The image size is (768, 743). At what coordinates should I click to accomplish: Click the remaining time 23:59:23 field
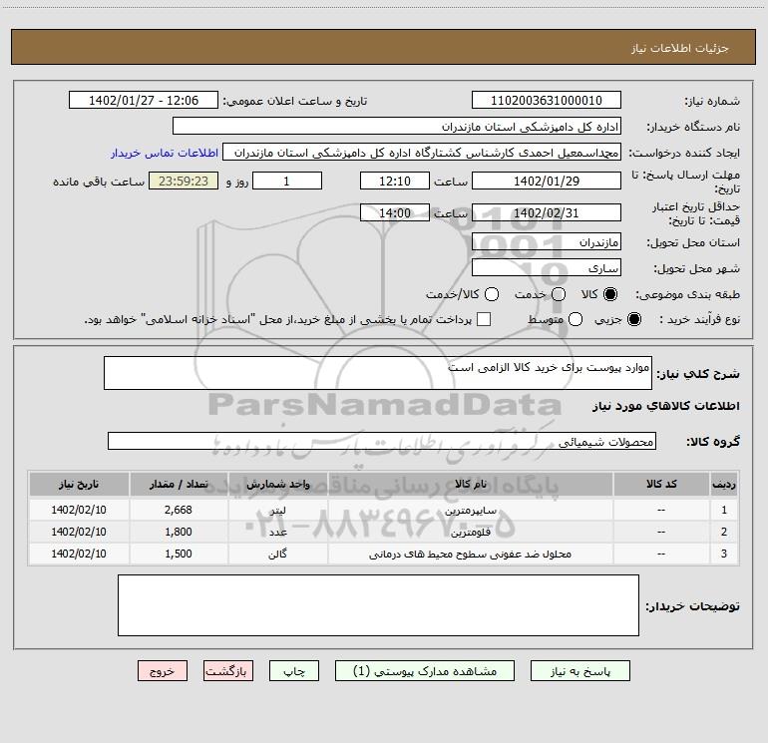click(x=184, y=181)
